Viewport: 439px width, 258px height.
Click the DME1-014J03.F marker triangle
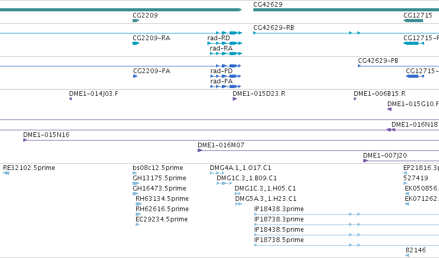tap(71, 99)
